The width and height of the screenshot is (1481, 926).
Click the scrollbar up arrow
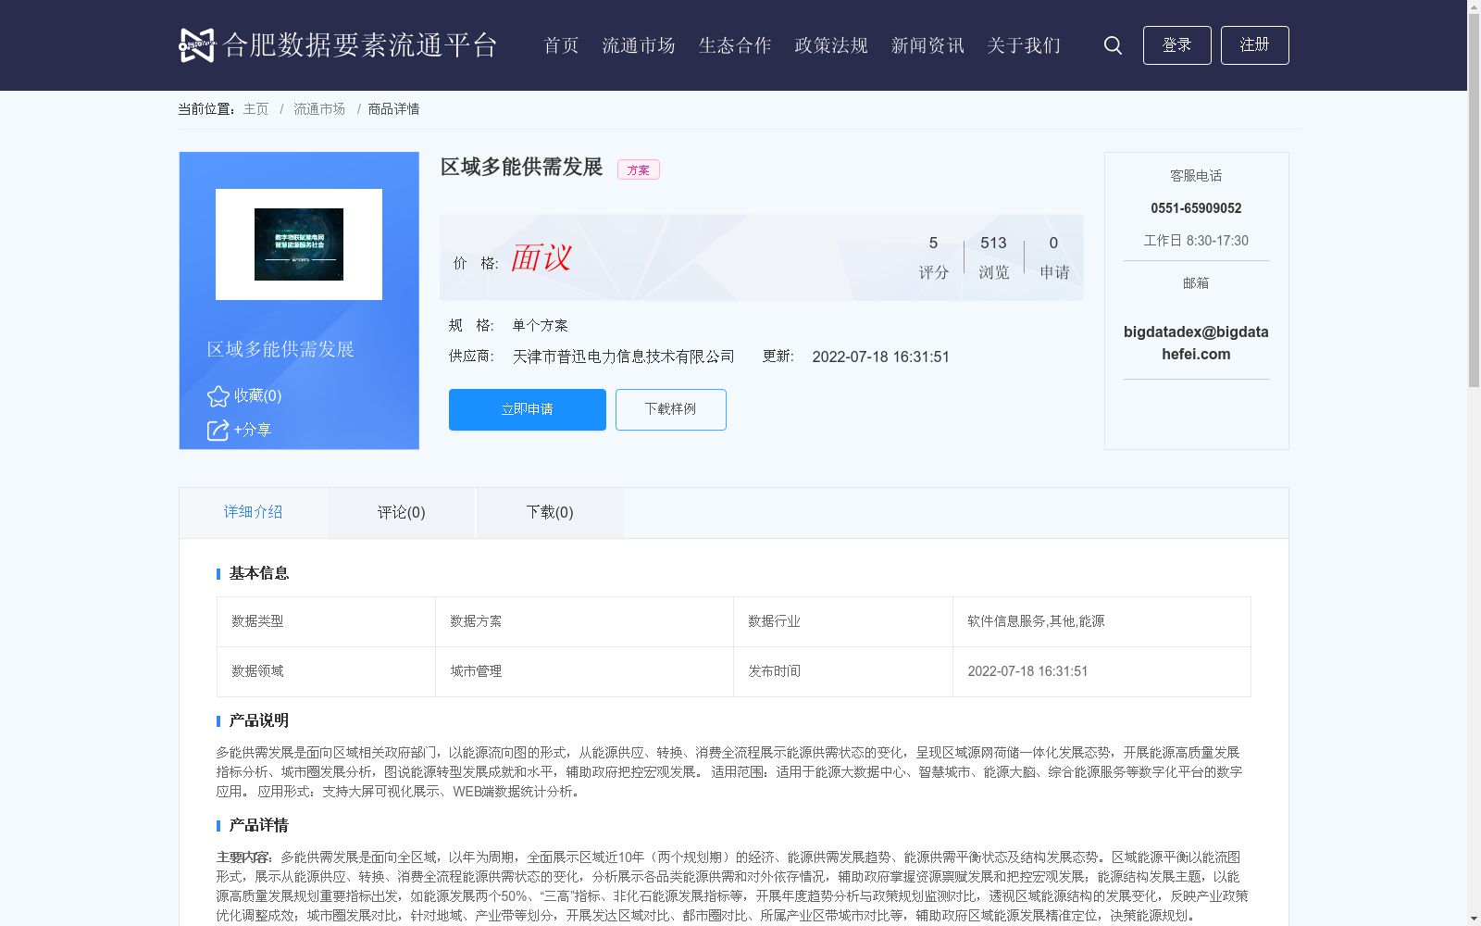(x=1474, y=6)
